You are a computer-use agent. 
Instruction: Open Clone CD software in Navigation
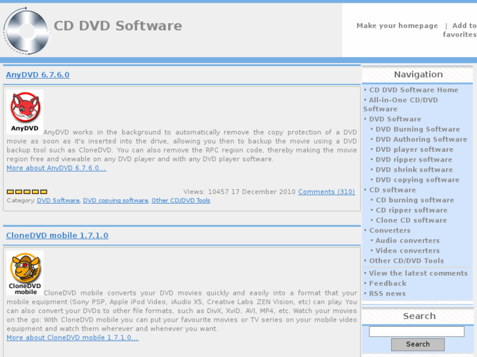(411, 220)
